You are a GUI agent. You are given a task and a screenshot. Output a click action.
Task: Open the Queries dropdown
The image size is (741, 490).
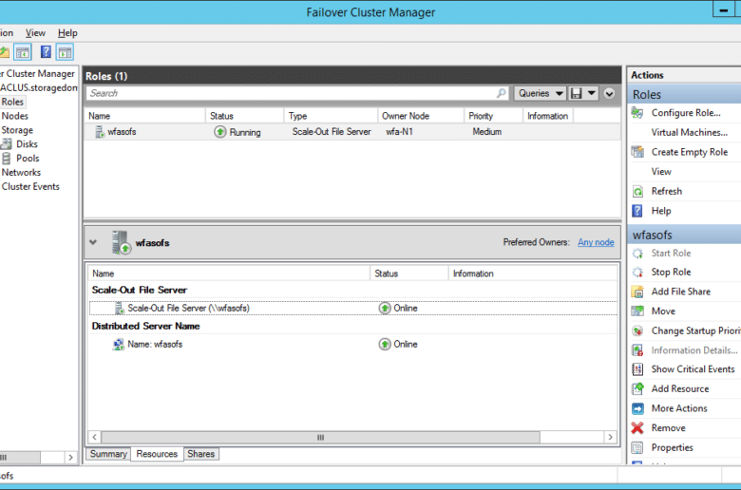pyautogui.click(x=541, y=93)
